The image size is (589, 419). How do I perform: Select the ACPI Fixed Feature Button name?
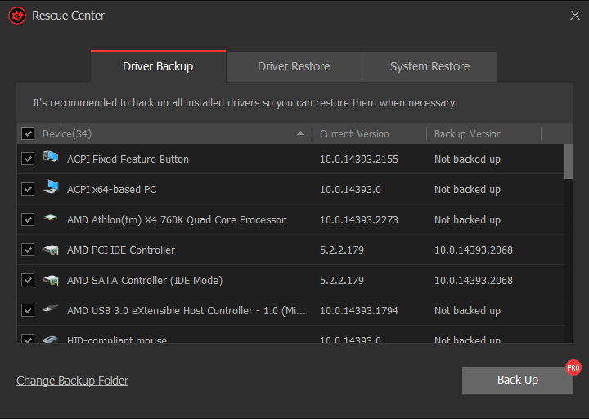click(128, 160)
